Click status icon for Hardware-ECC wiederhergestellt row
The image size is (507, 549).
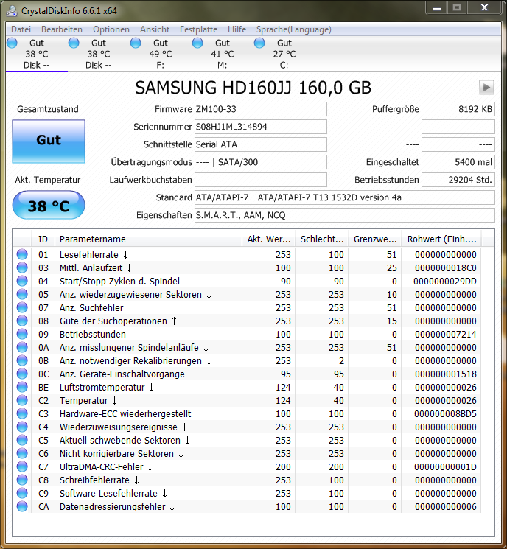22,413
